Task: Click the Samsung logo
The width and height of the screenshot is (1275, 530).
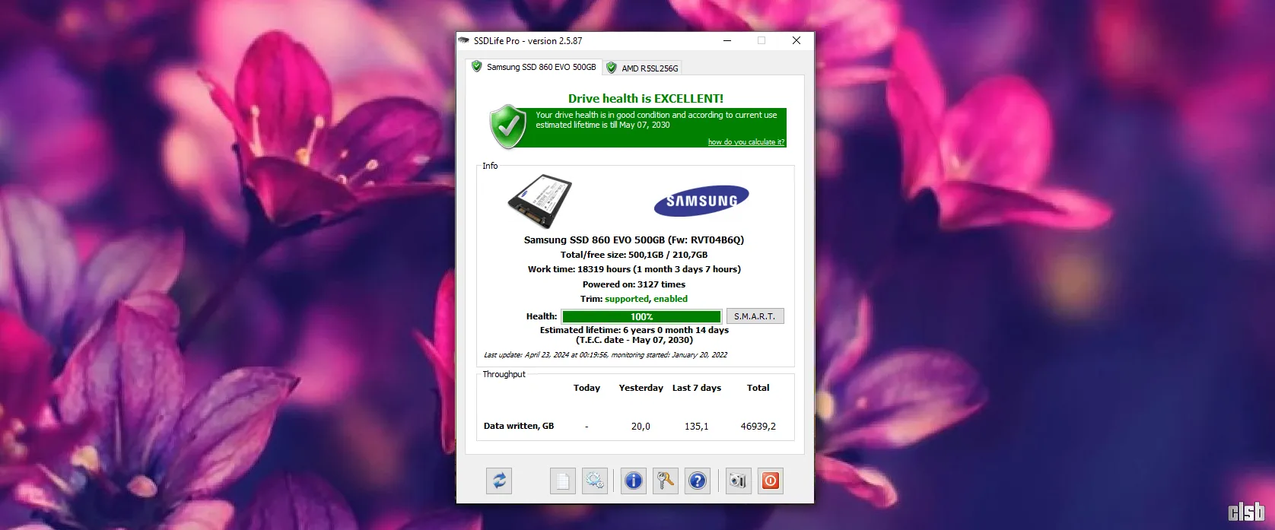Action: [x=701, y=201]
